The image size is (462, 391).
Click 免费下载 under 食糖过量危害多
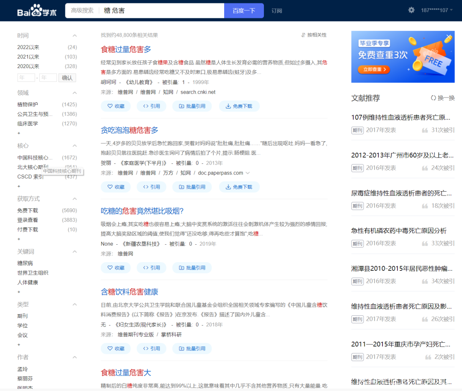click(239, 106)
